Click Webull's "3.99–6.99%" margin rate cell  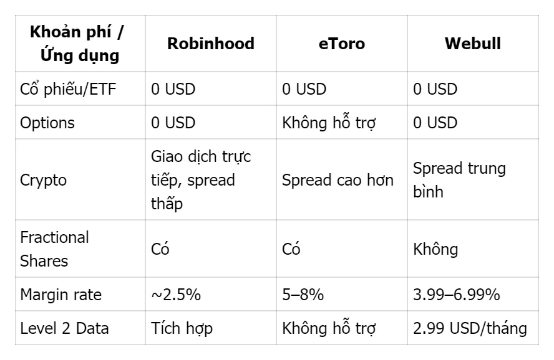click(456, 295)
